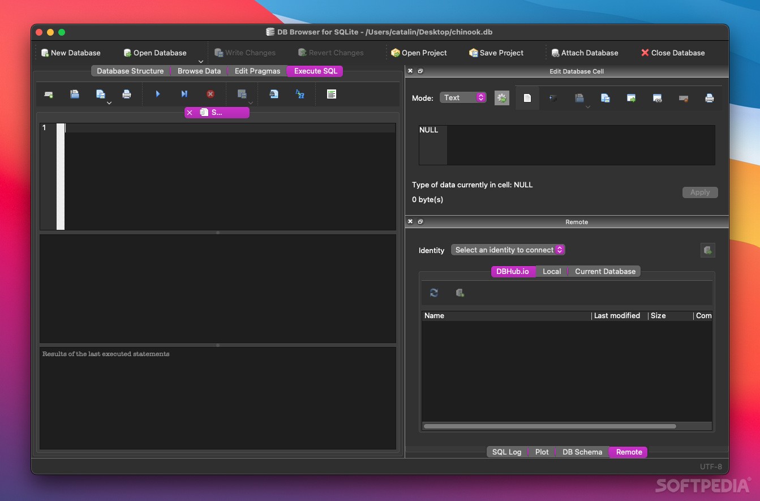Show the DB Schema panel tab

[x=582, y=452]
